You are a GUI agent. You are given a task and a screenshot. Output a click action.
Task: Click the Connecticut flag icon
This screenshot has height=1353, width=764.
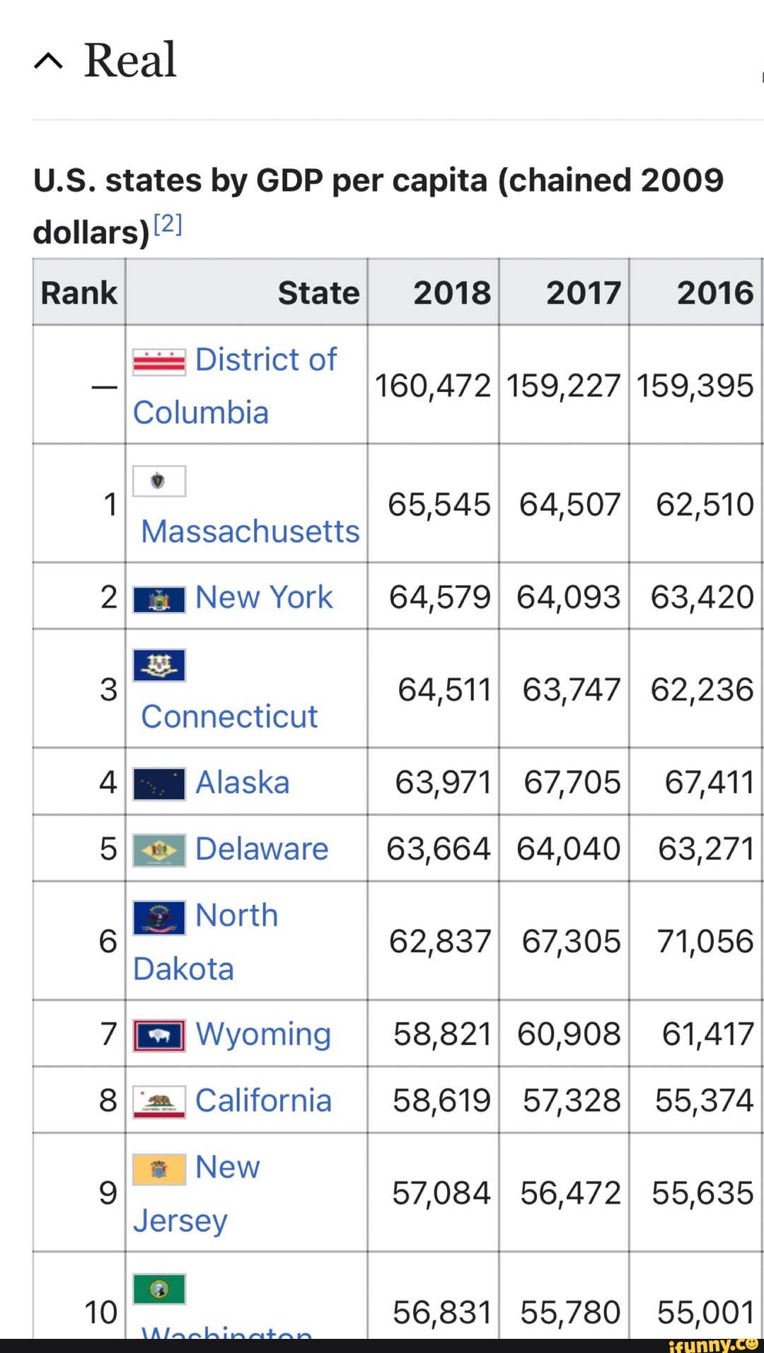coord(157,664)
